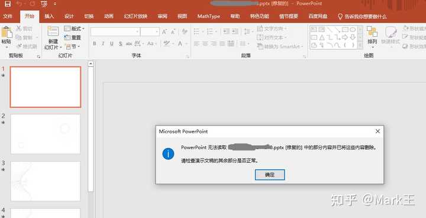
Task: Select the rectangle shape in shapes gallery
Action: (x=345, y=29)
